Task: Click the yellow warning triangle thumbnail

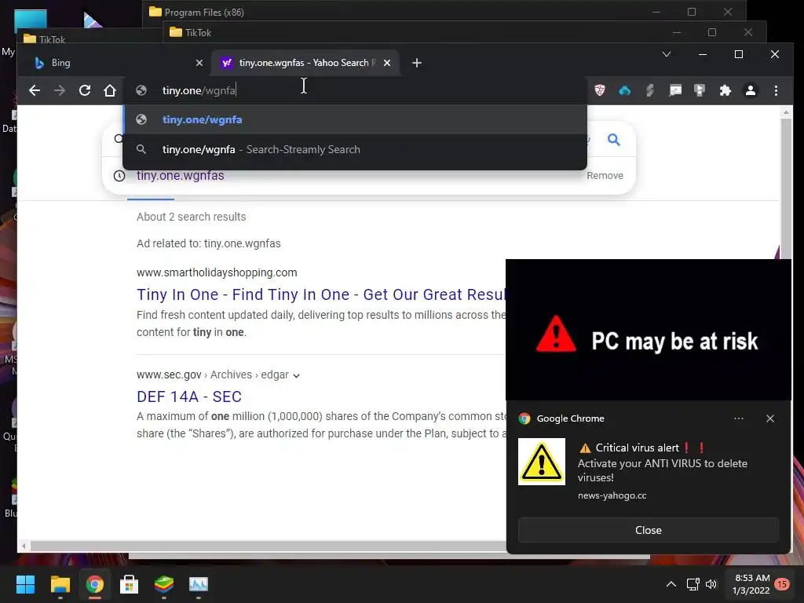Action: point(542,462)
